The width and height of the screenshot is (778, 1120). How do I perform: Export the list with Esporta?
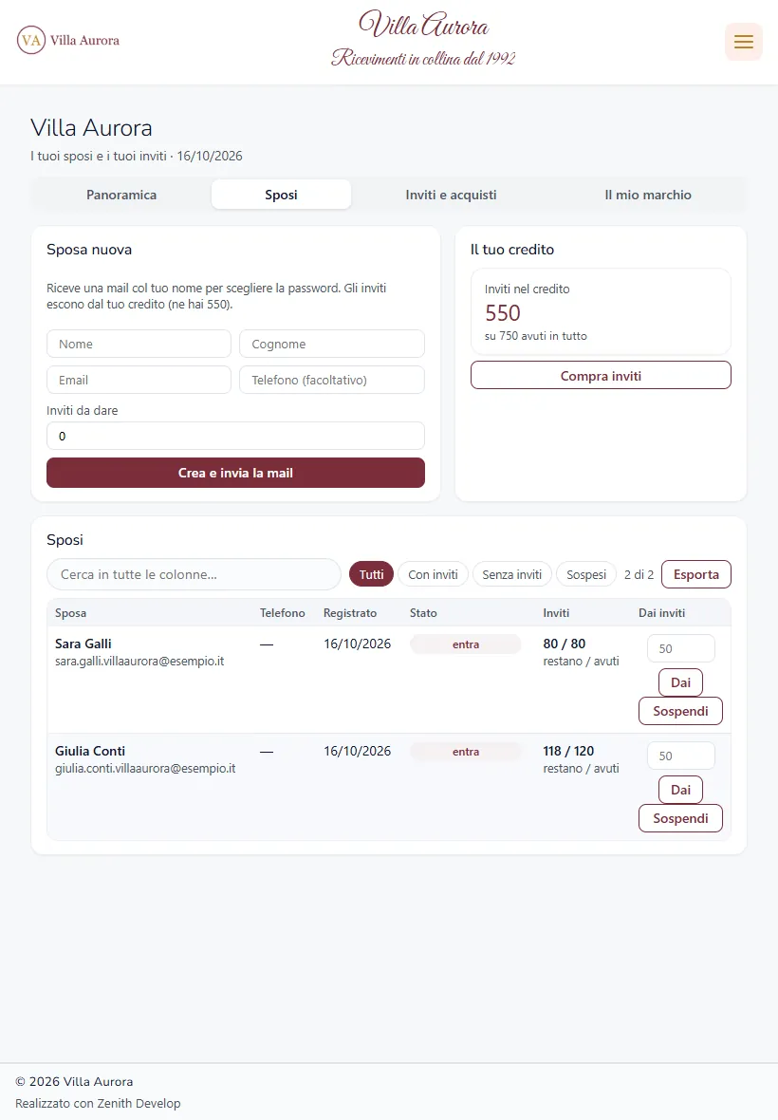point(695,574)
